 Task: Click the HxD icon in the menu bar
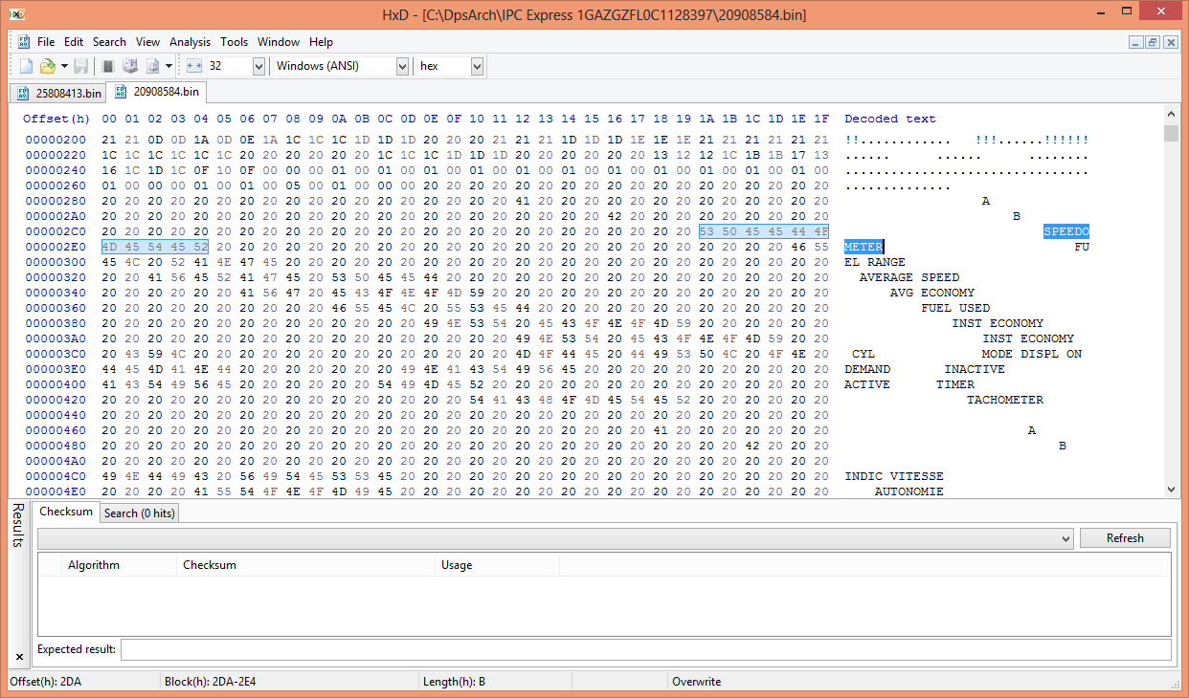(22, 42)
